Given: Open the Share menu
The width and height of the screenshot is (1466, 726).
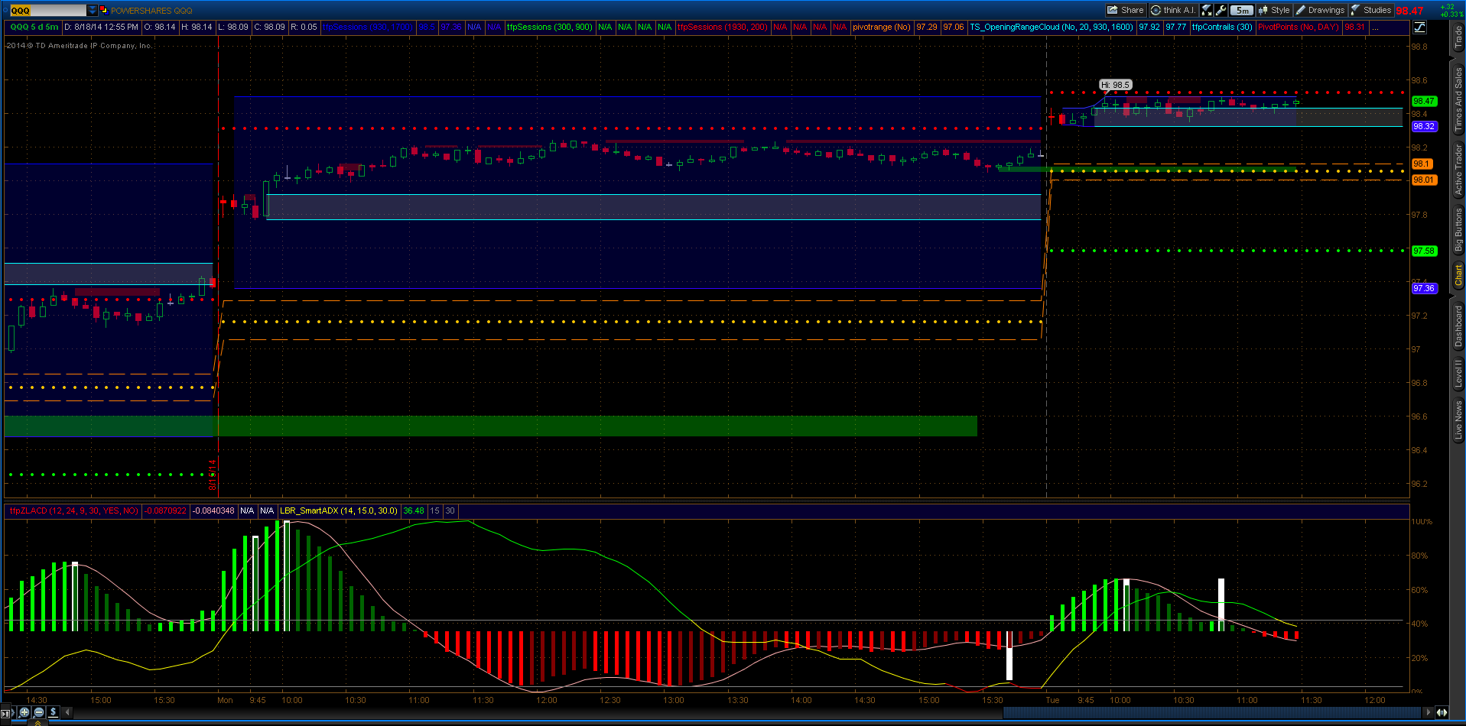Looking at the screenshot, I should pos(1126,10).
